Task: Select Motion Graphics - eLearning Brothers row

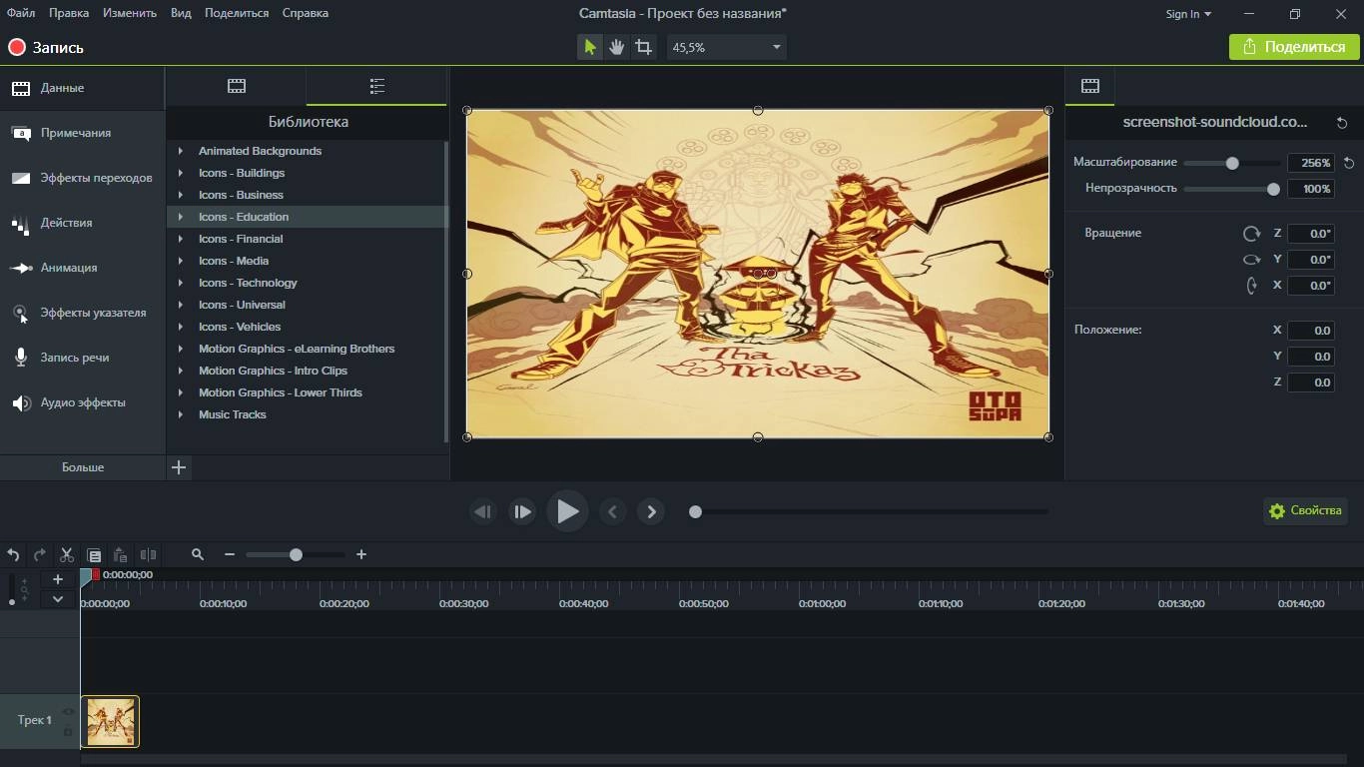Action: [305, 349]
